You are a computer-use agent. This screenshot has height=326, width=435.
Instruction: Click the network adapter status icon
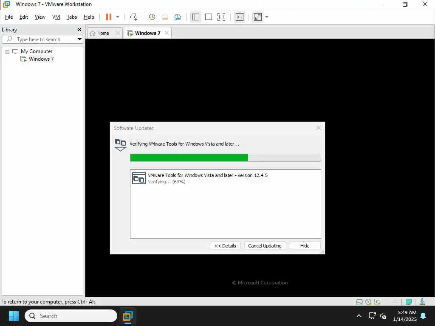[x=377, y=302]
